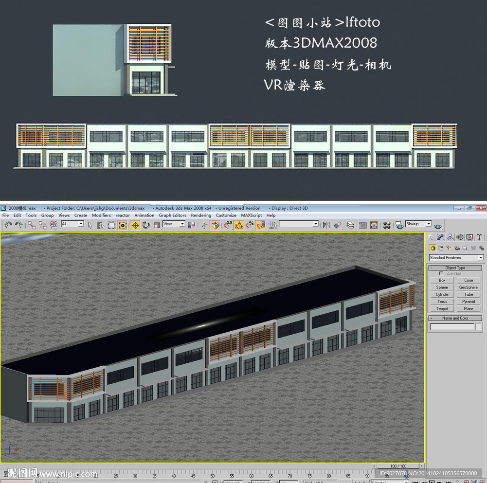Click the Redo arrow icon
Viewport: 487px width, 483px height.
coord(19,225)
